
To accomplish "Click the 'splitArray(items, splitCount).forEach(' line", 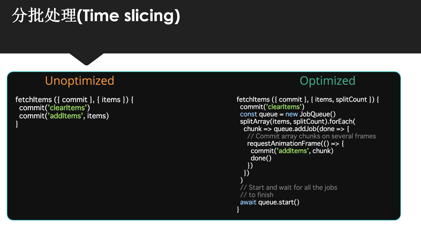I will point(297,122).
